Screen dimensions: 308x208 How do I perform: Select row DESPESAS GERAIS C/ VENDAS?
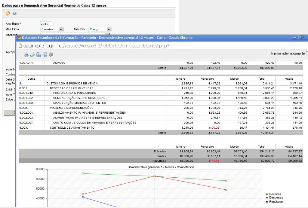pos(161,88)
